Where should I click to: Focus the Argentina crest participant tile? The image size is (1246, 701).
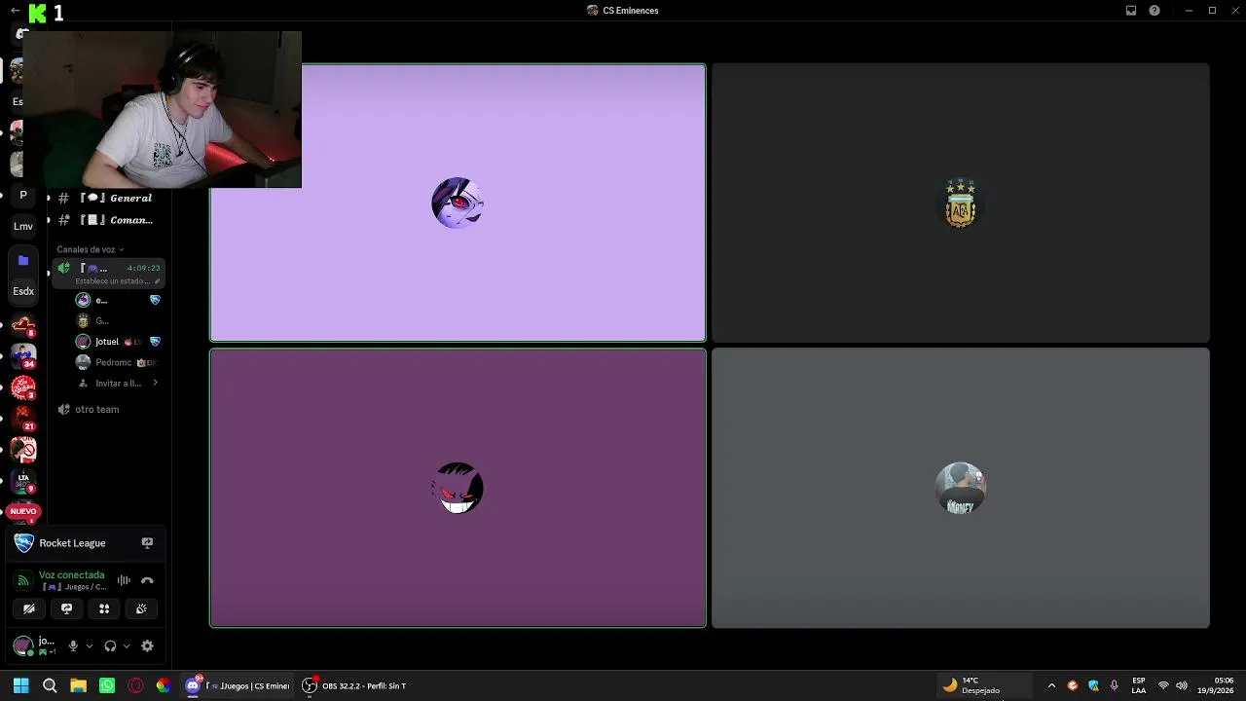tap(961, 203)
